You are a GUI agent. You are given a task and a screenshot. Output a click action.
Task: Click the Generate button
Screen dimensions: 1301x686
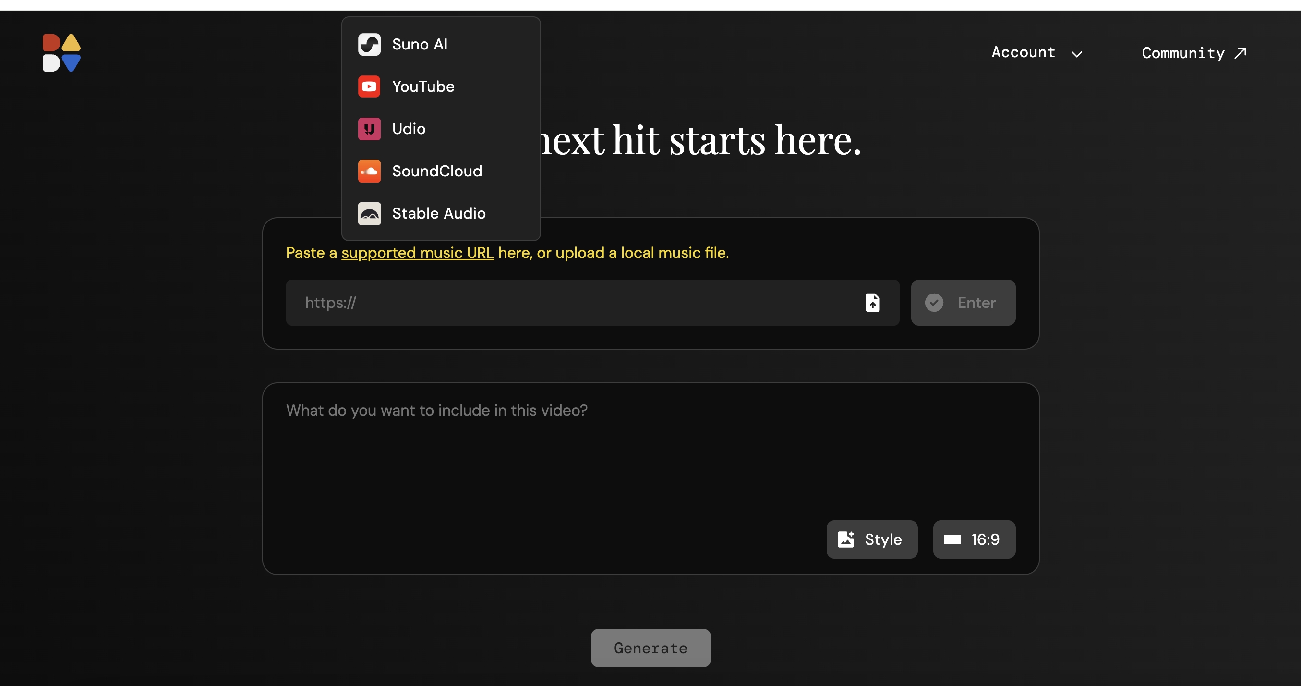(x=650, y=648)
